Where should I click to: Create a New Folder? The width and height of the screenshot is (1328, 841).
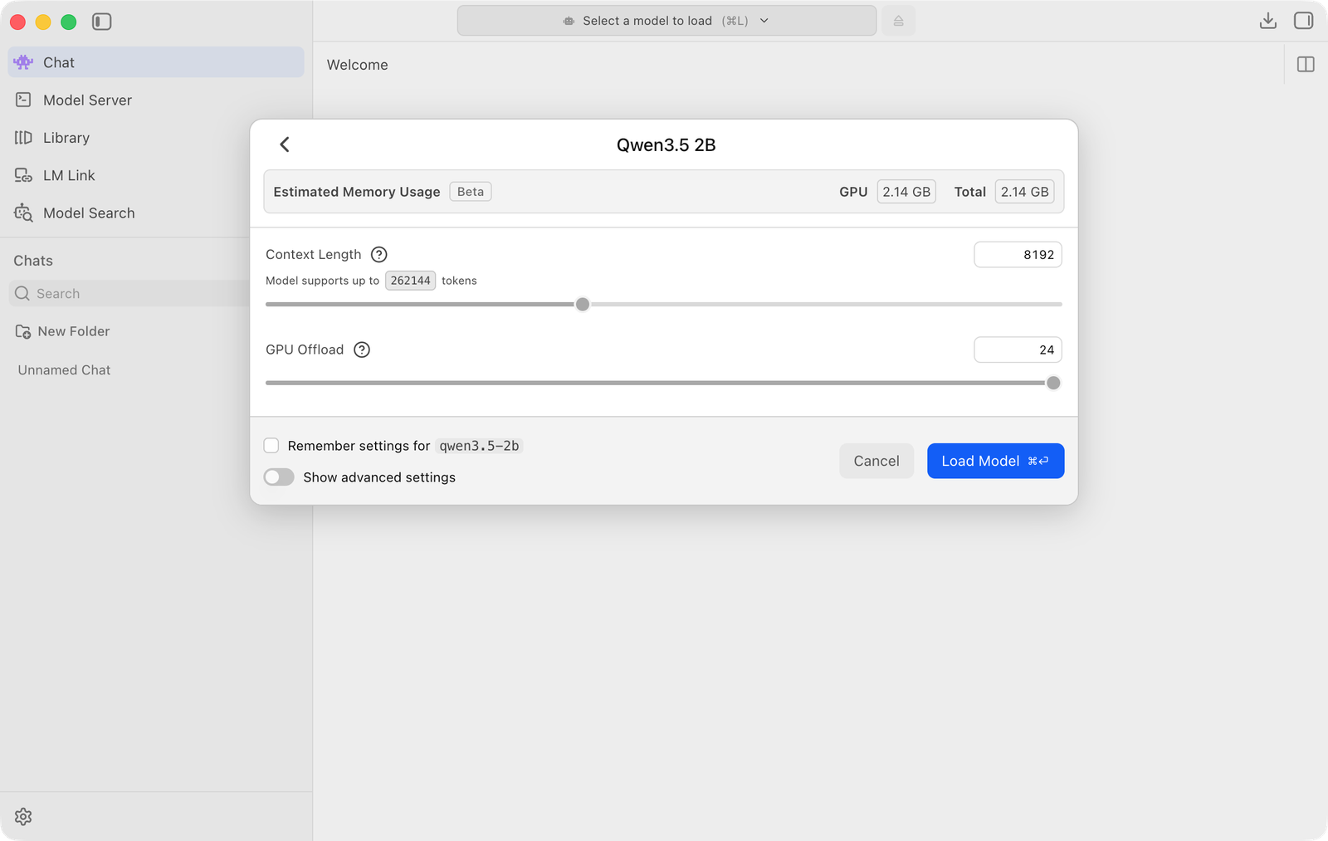point(62,331)
